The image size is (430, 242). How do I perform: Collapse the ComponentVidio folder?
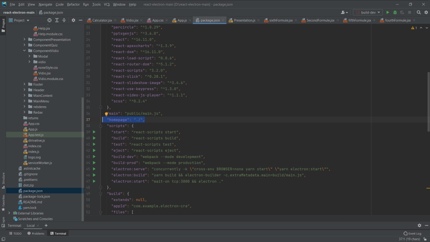click(25, 51)
